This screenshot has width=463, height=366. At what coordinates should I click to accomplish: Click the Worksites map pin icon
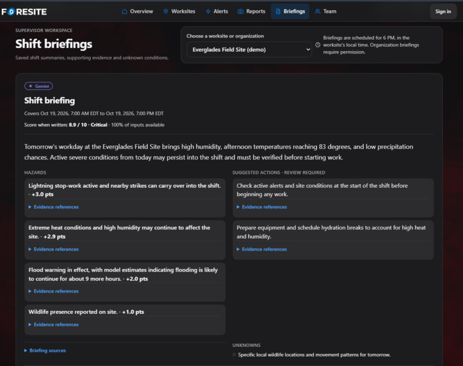166,11
